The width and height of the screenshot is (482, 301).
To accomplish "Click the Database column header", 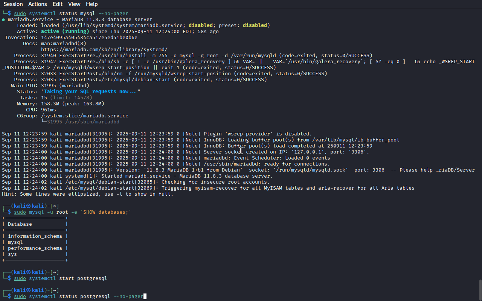I will (20, 224).
